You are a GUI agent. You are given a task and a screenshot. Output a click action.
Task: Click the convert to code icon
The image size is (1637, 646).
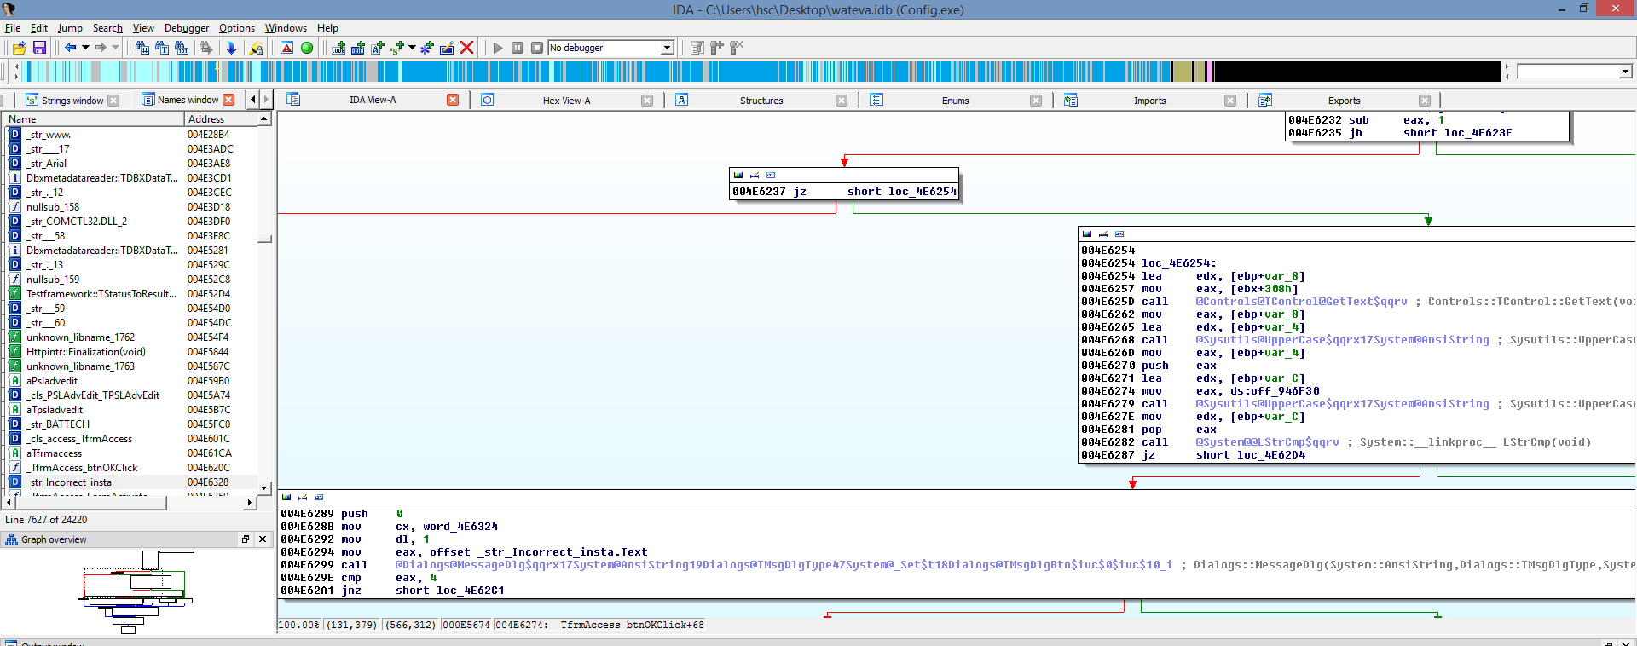pyautogui.click(x=338, y=48)
